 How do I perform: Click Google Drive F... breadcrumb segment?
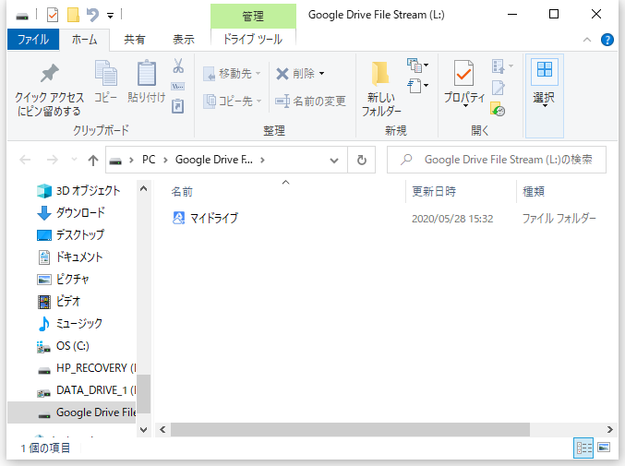213,160
